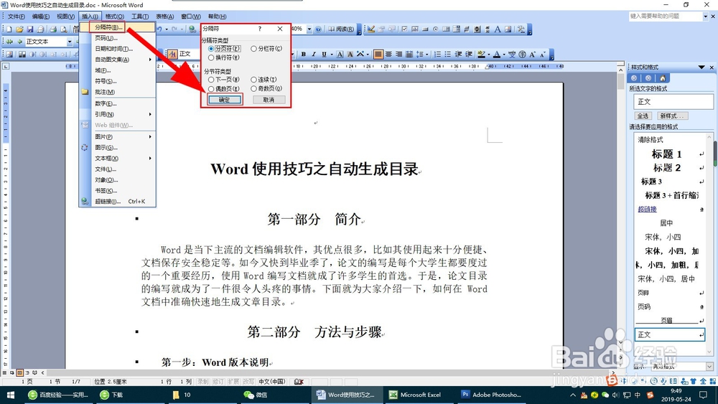Click the Italic formatting icon
The height and width of the screenshot is (404, 718).
coord(314,54)
